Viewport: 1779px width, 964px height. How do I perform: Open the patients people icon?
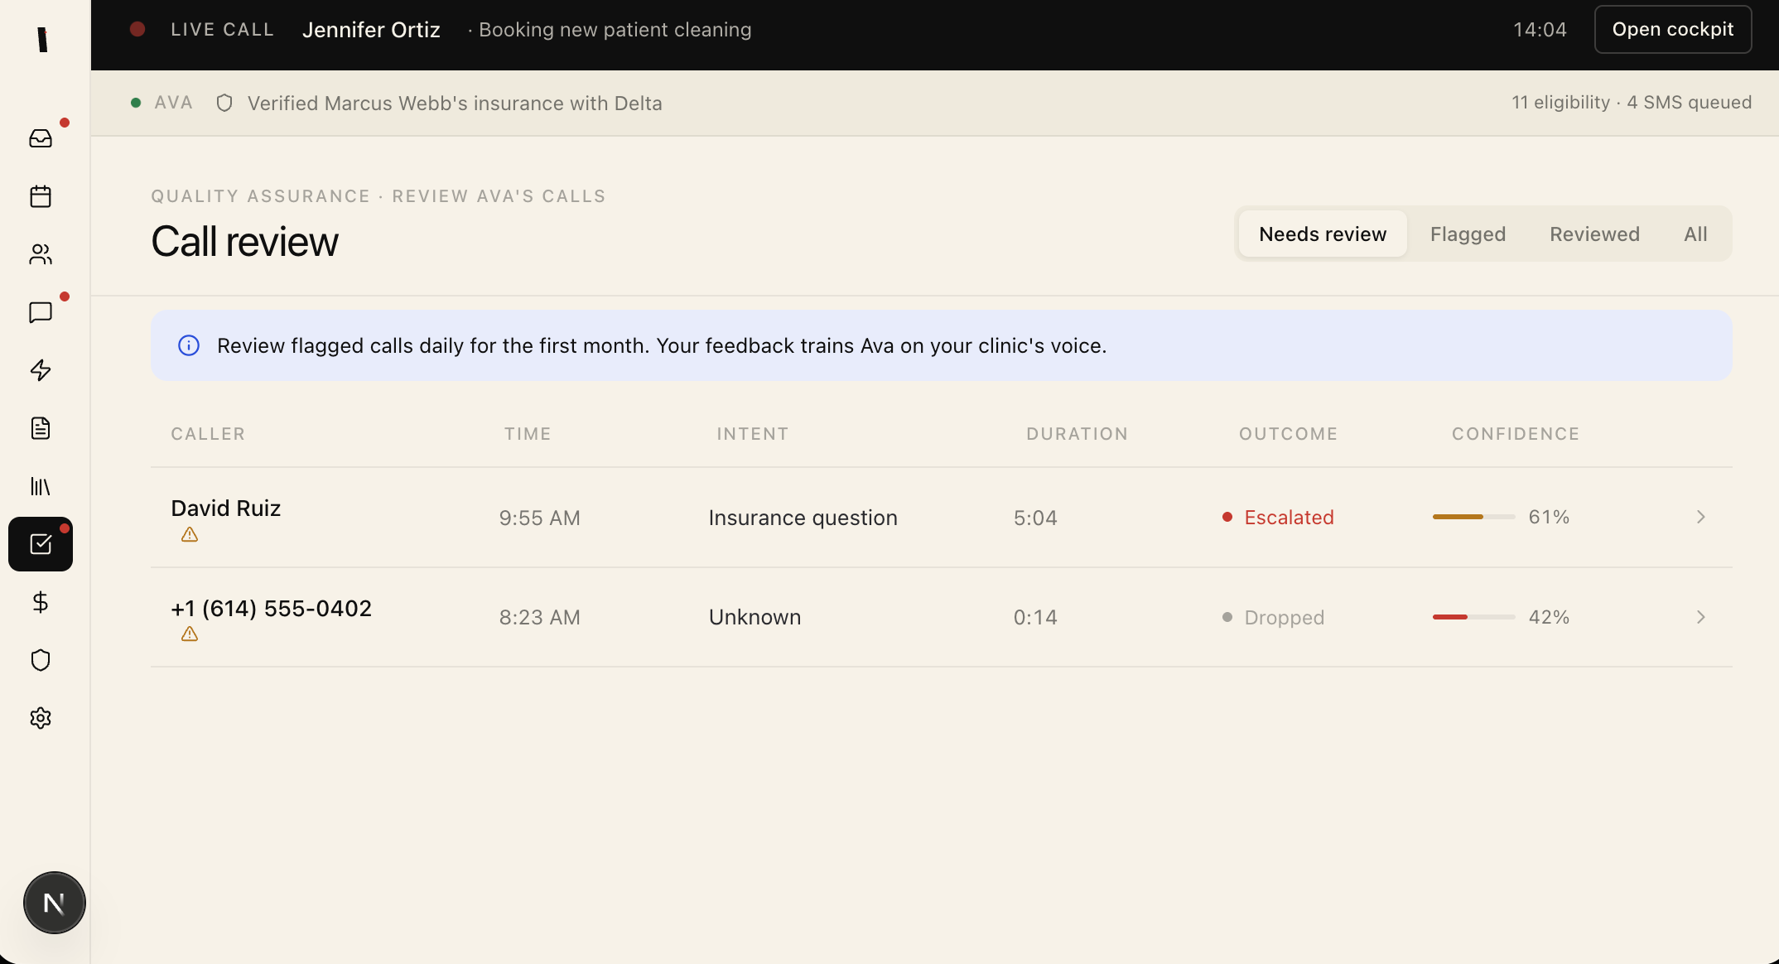pyautogui.click(x=41, y=254)
